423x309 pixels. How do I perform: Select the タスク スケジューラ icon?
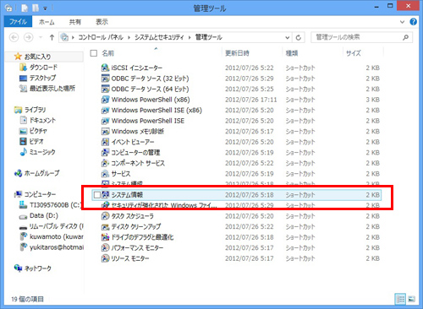point(105,216)
